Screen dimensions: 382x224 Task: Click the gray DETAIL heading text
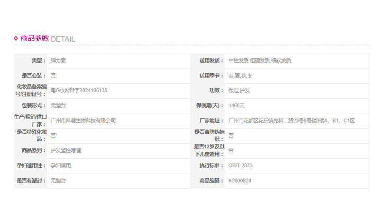(63, 39)
